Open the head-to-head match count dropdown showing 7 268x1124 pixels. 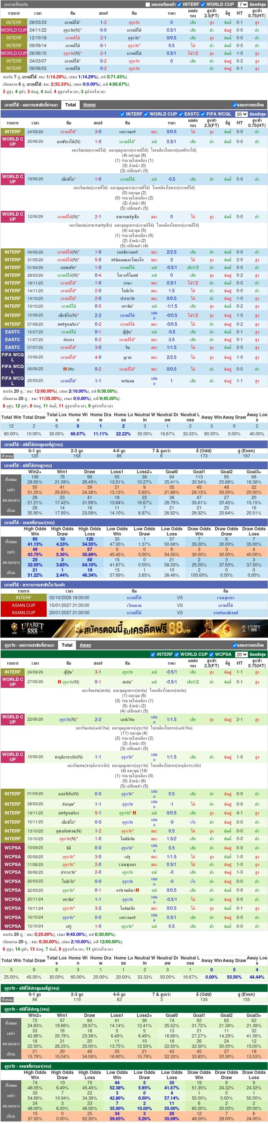coord(243,4)
